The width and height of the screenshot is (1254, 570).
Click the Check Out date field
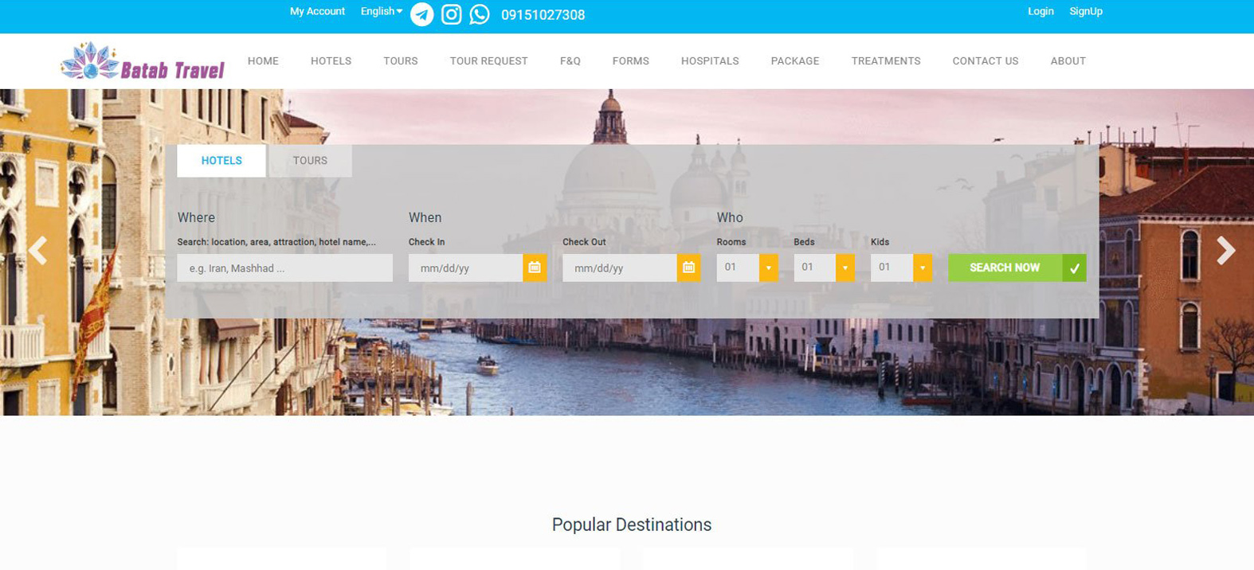[x=620, y=268]
